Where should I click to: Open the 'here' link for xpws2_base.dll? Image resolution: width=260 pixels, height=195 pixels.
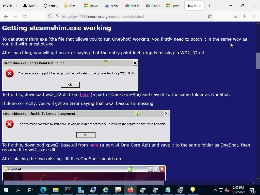[94, 145]
